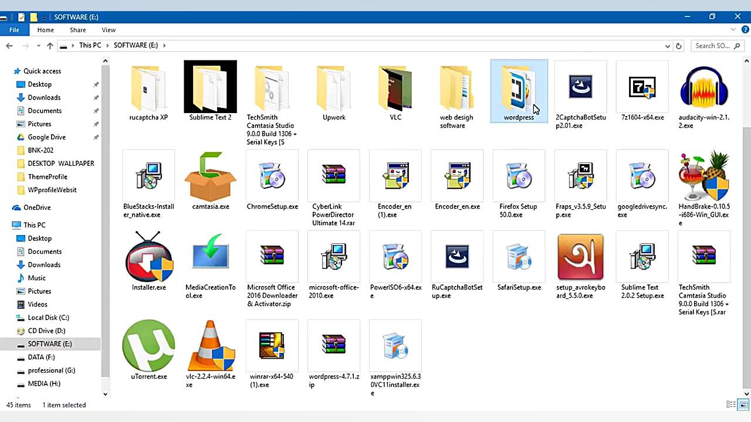
Task: Select the Upwork folder
Action: click(x=334, y=91)
